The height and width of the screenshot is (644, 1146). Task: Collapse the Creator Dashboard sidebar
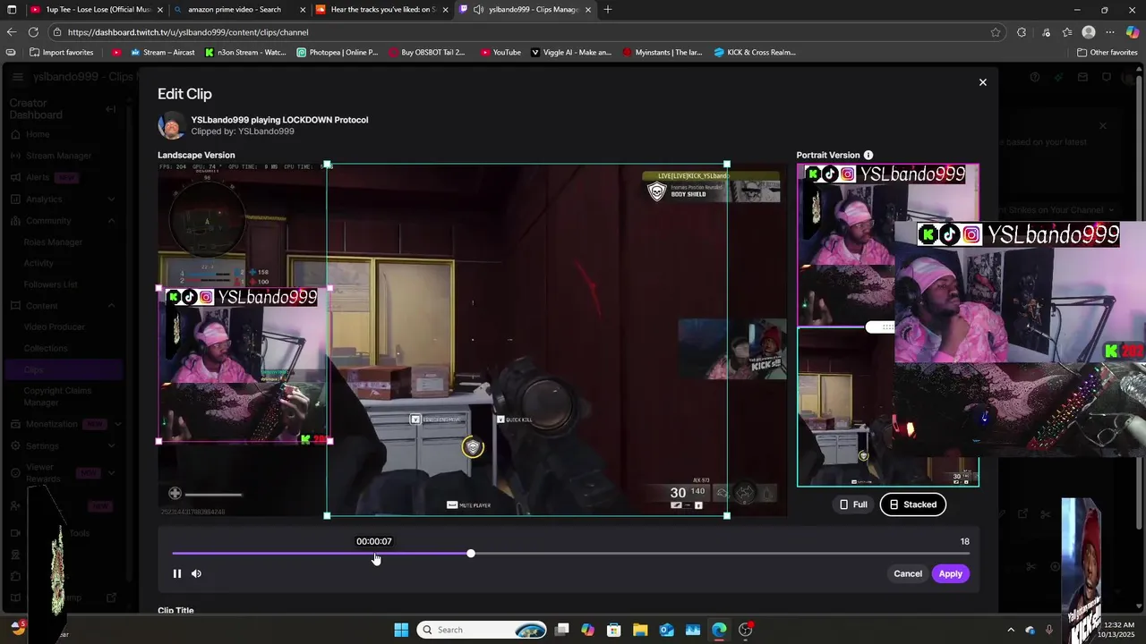(110, 109)
